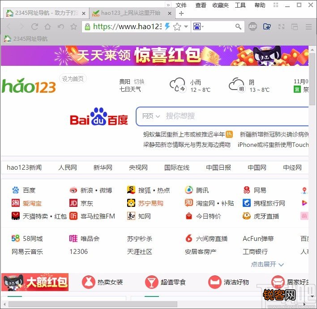Click the magnifier search icon
Viewport: 317px width, 309px height.
click(238, 26)
